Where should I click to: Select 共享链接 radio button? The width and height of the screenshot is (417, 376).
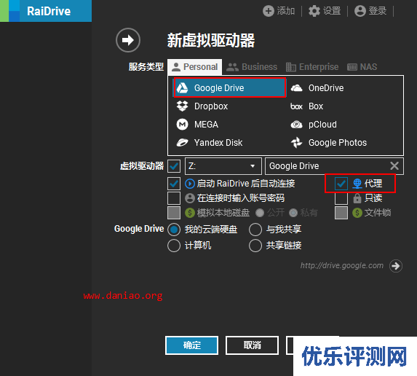[255, 246]
